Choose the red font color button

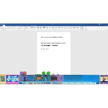(x=18, y=29)
